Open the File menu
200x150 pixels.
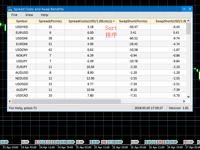click(x=14, y=15)
